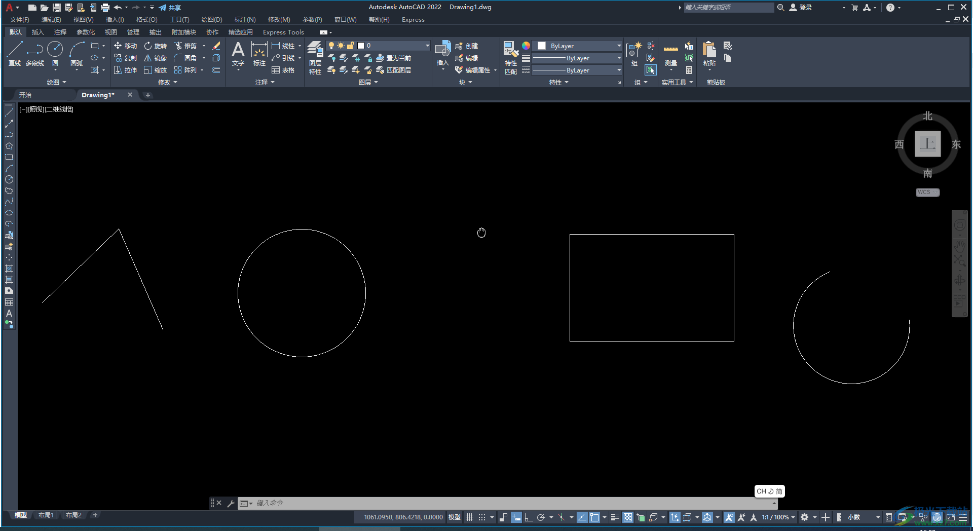Click the 修剪 (Trim) command
The width and height of the screenshot is (973, 531).
coord(185,46)
